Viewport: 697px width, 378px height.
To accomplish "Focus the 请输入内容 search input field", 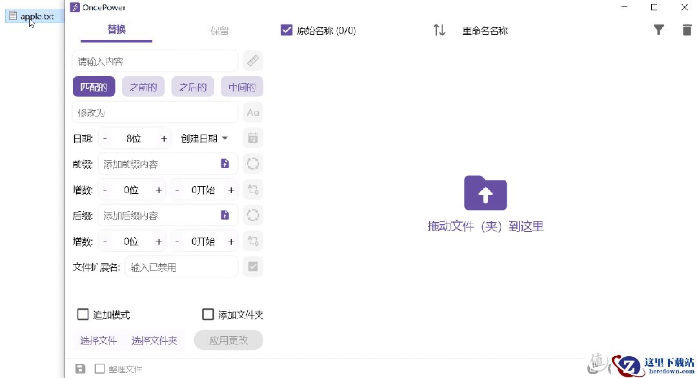I will 155,61.
